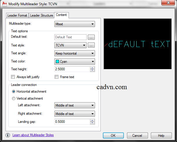The width and height of the screenshot is (177, 142).
Task: Open the Multileader type Mtext dropdown
Action: tap(75, 24)
